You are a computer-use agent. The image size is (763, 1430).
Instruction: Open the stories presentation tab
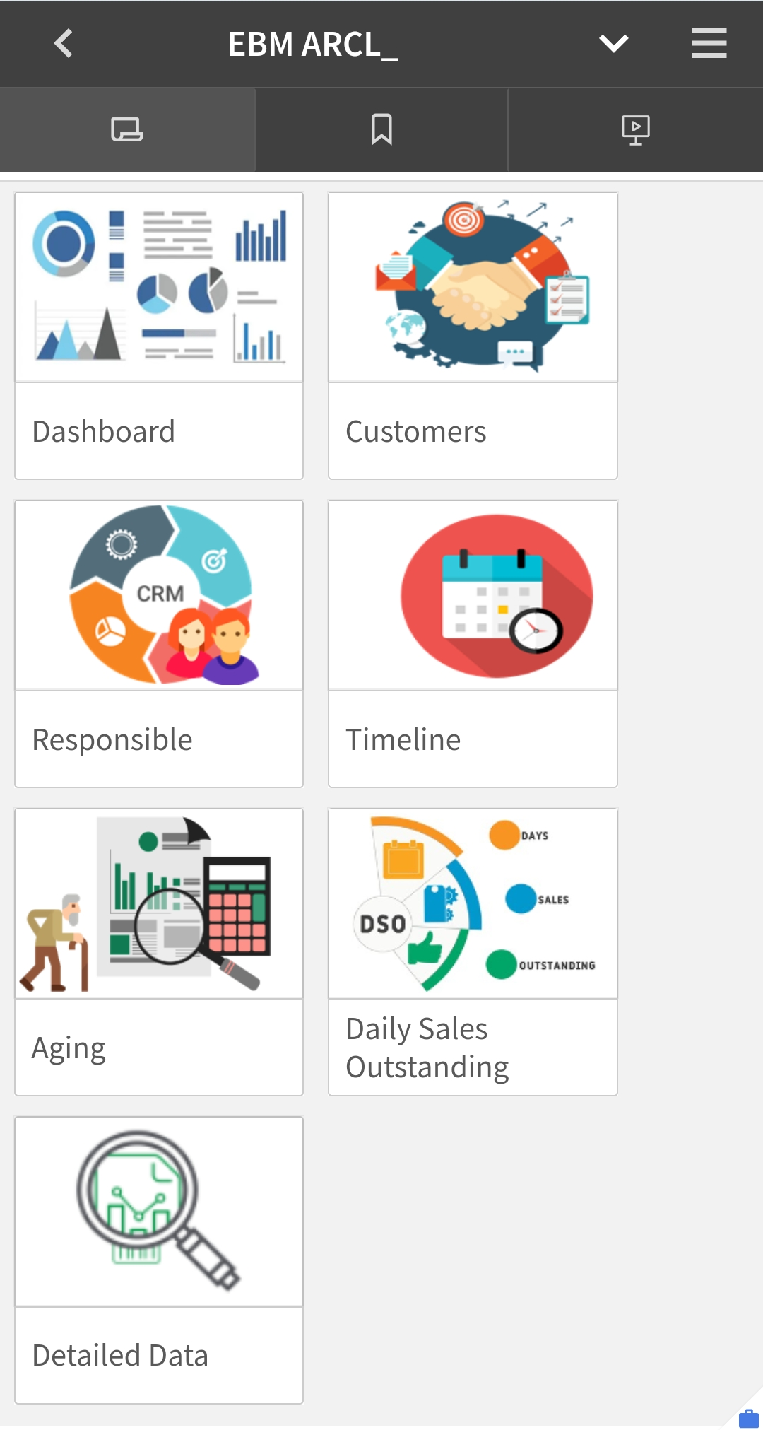click(636, 130)
